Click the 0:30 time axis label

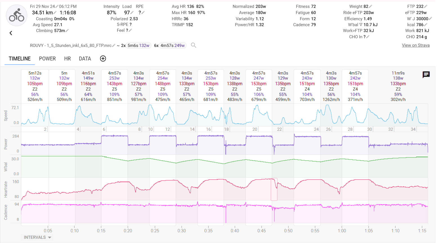tap(182, 231)
